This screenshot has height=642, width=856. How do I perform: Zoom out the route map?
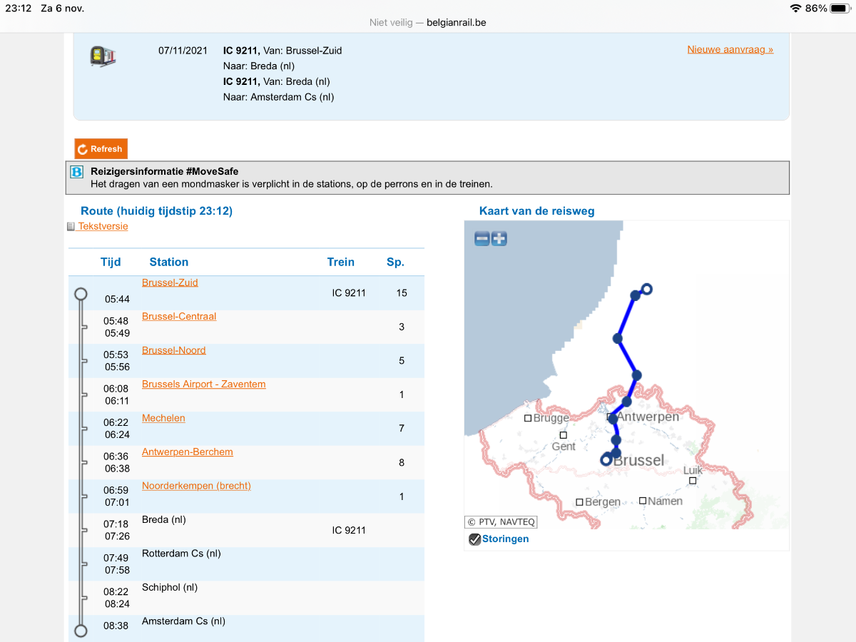coord(482,239)
